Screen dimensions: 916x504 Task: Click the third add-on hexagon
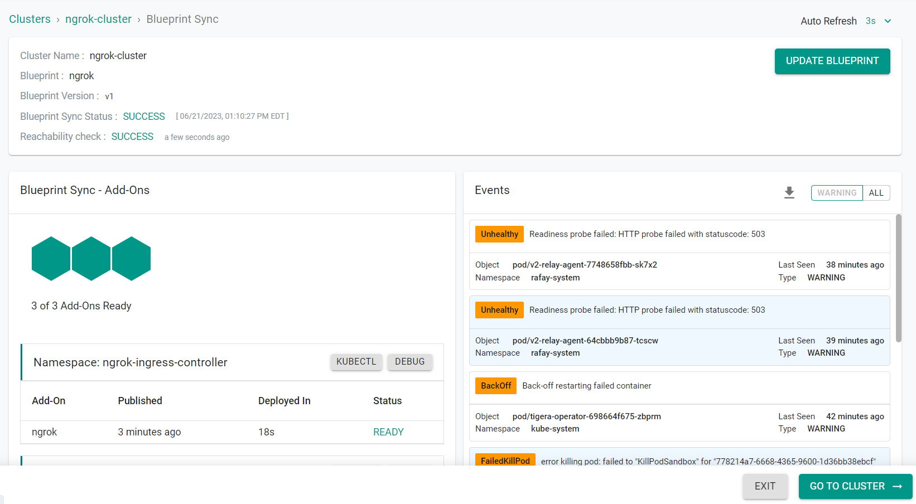(131, 259)
